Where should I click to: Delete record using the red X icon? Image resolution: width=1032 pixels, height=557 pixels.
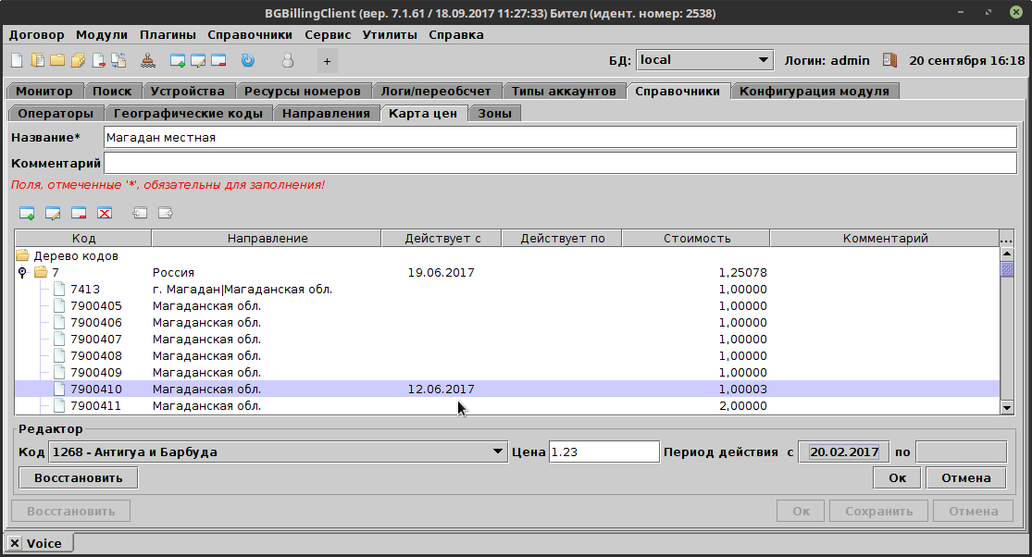point(105,213)
